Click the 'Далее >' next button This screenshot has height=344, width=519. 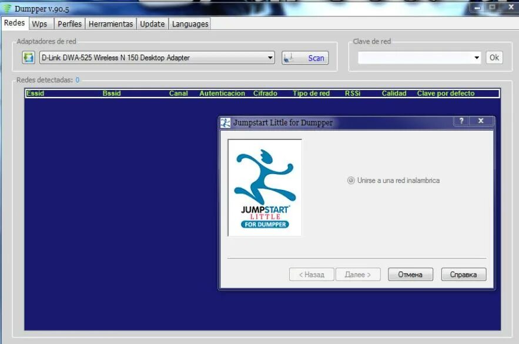[358, 275]
